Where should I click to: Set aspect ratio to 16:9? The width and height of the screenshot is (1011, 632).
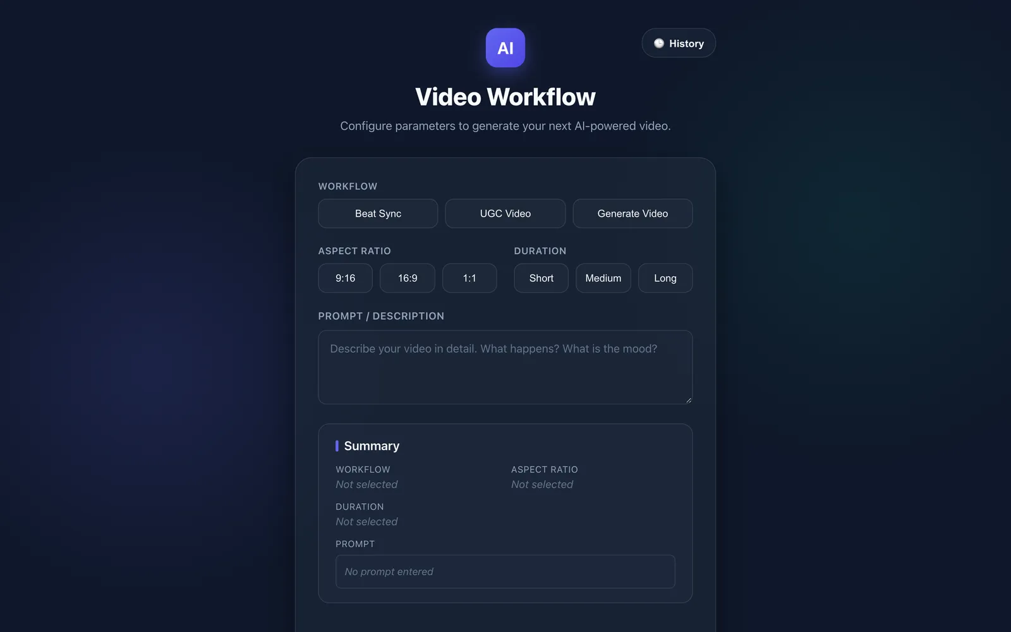[408, 278]
